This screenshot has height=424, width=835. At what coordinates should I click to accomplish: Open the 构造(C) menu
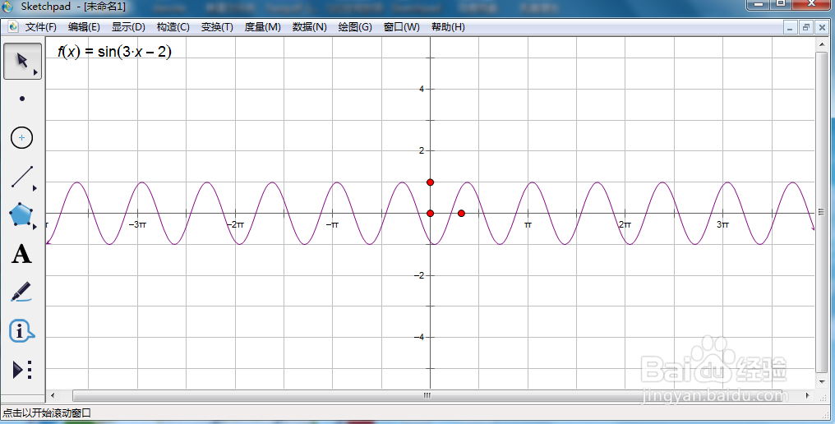coord(173,27)
